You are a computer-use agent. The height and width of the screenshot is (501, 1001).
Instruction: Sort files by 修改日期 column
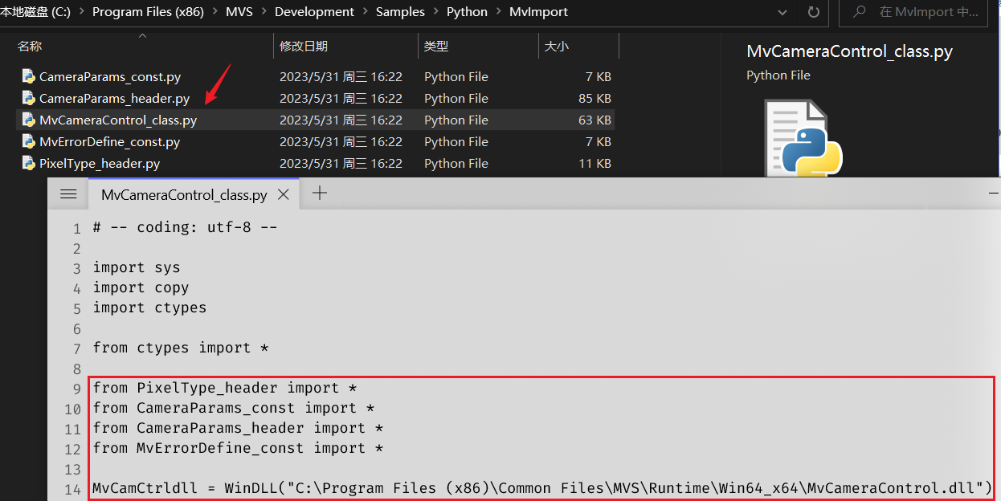pos(304,47)
